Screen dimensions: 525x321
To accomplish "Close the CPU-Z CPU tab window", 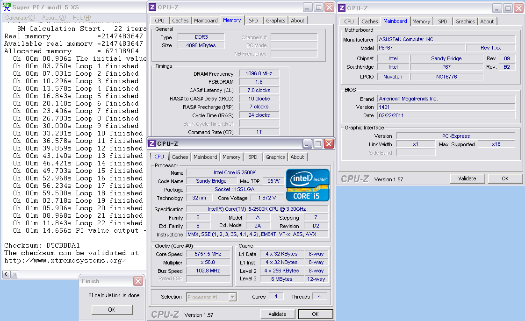I will (329, 143).
